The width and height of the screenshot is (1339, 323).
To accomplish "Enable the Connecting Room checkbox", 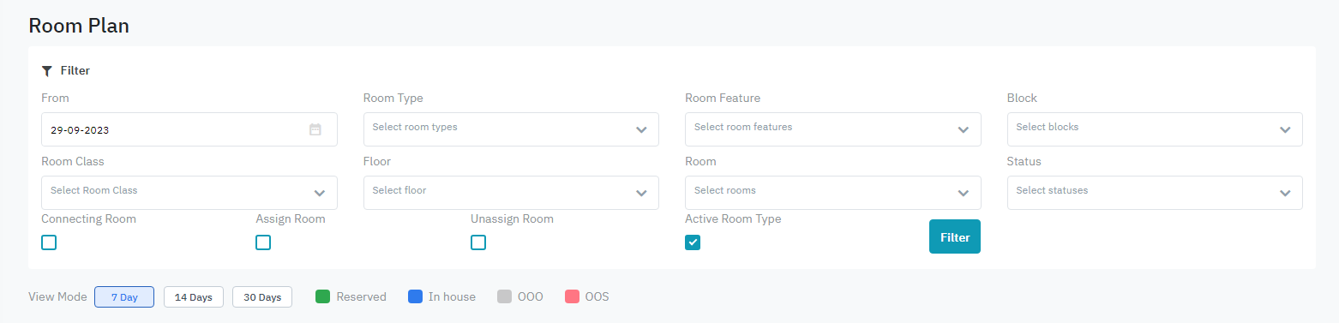I will (x=49, y=242).
